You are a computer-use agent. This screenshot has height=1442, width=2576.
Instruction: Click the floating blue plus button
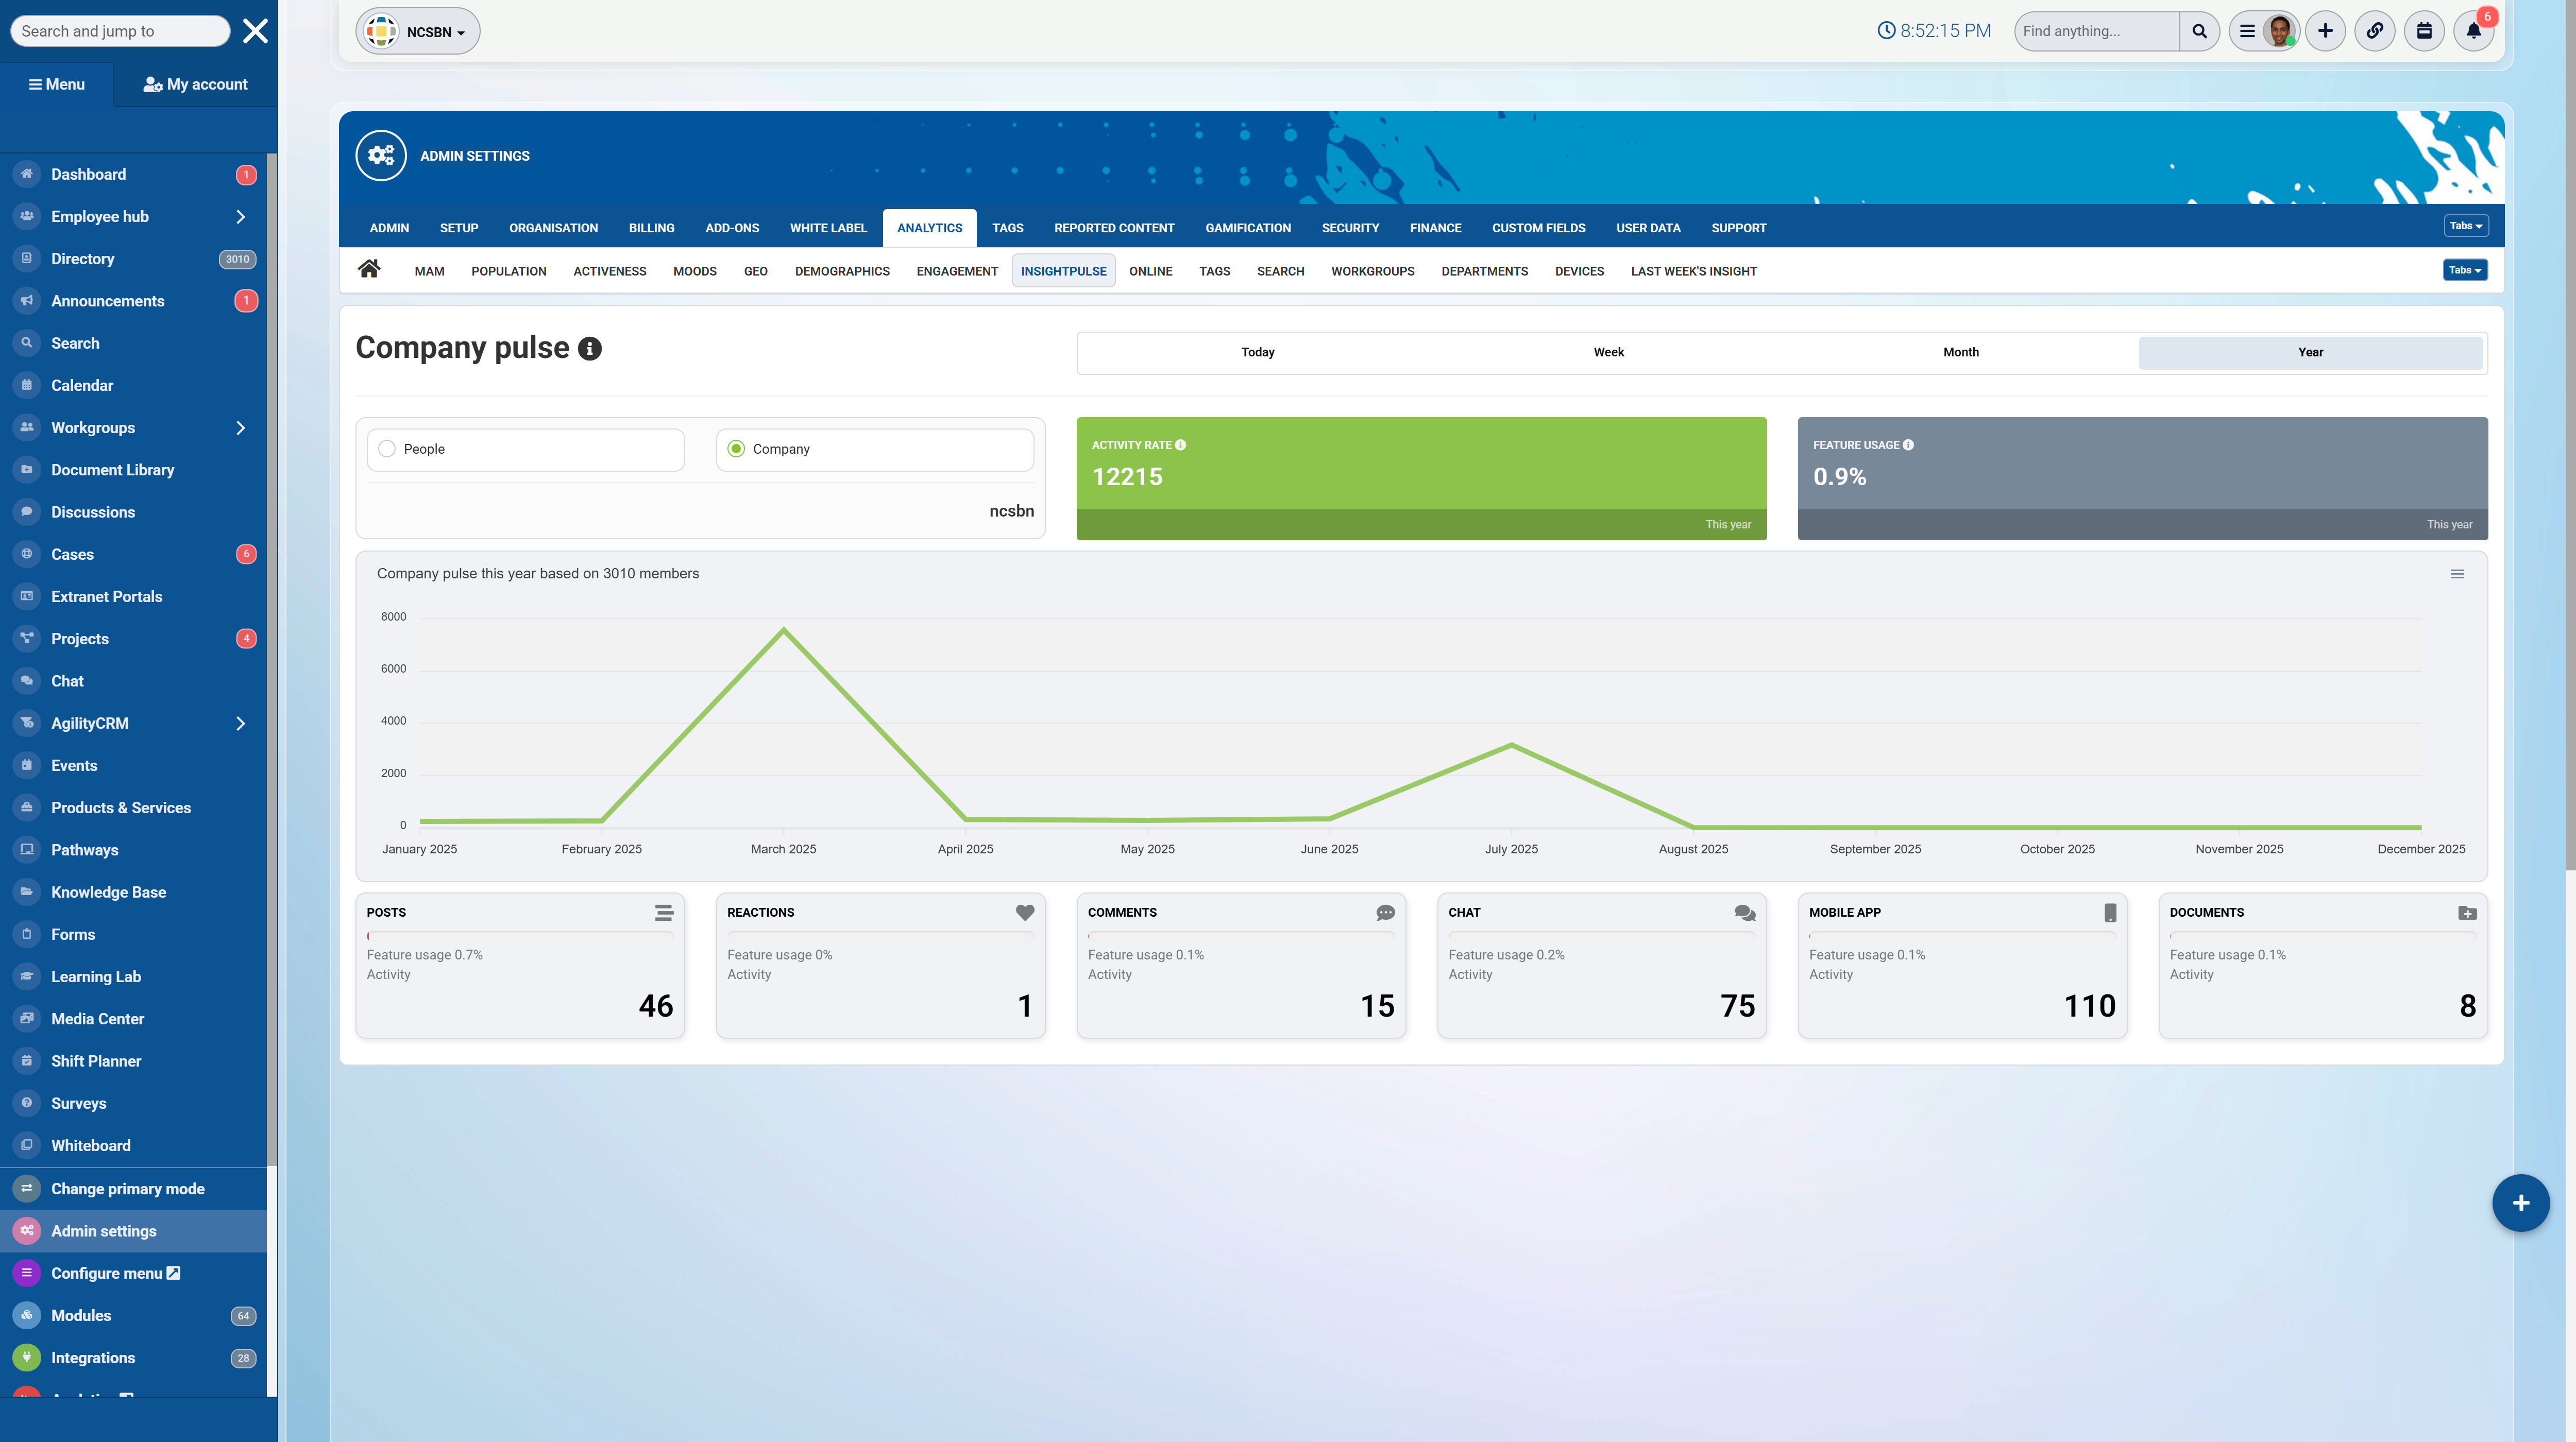coord(2520,1203)
